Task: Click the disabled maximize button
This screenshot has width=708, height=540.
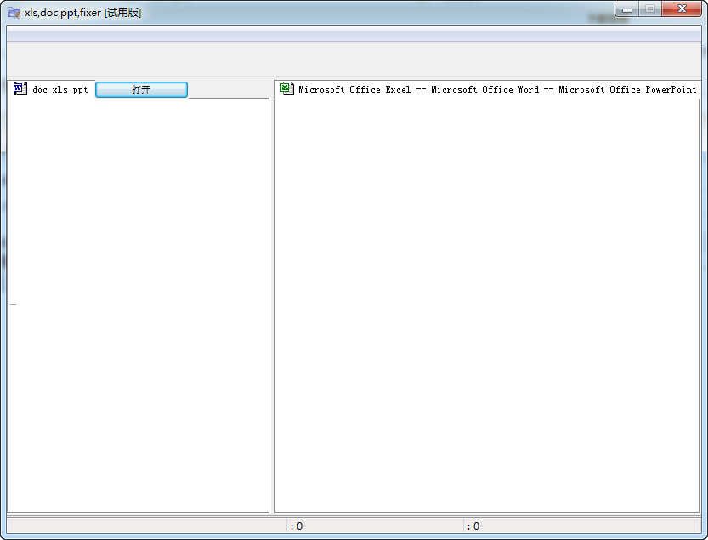Action: click(650, 9)
